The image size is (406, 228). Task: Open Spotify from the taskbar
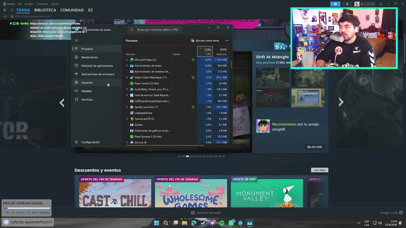coord(222,223)
